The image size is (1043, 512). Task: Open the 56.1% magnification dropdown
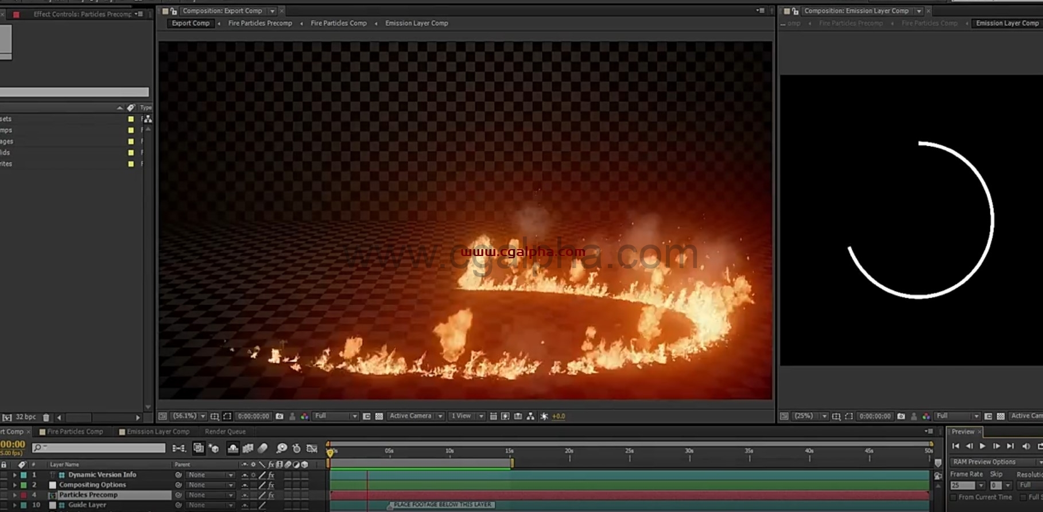click(x=189, y=416)
